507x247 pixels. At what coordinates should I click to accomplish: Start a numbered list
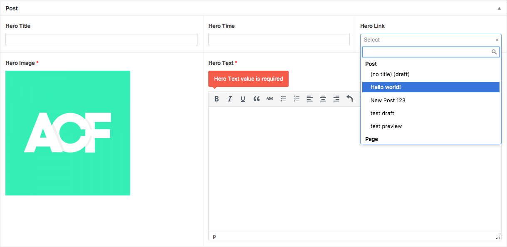coord(297,99)
